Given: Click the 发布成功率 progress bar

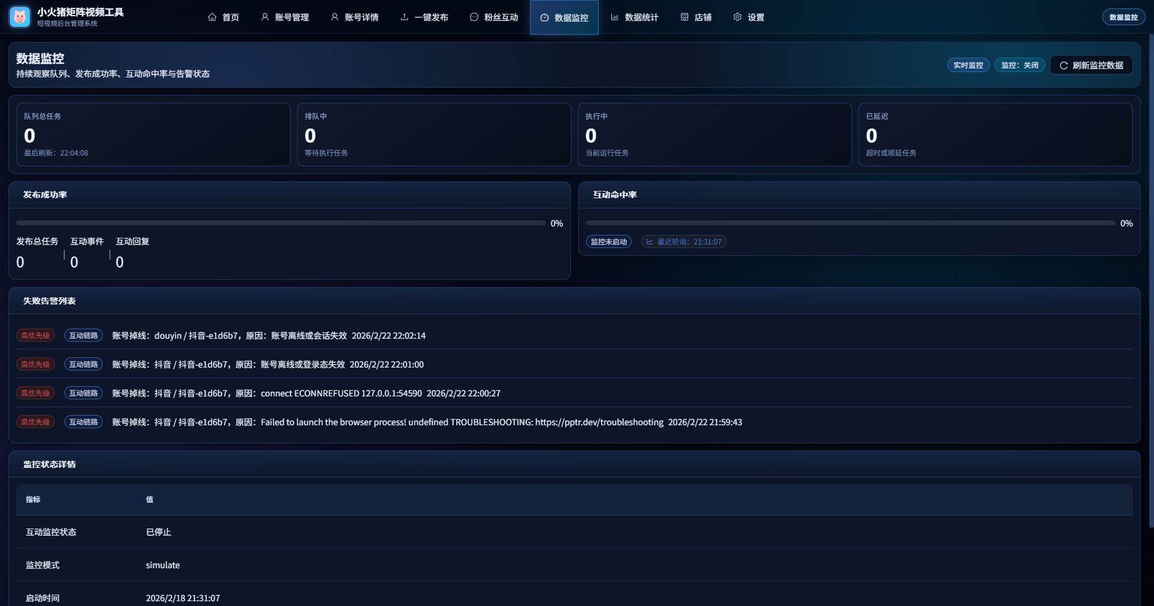Looking at the screenshot, I should click(281, 223).
